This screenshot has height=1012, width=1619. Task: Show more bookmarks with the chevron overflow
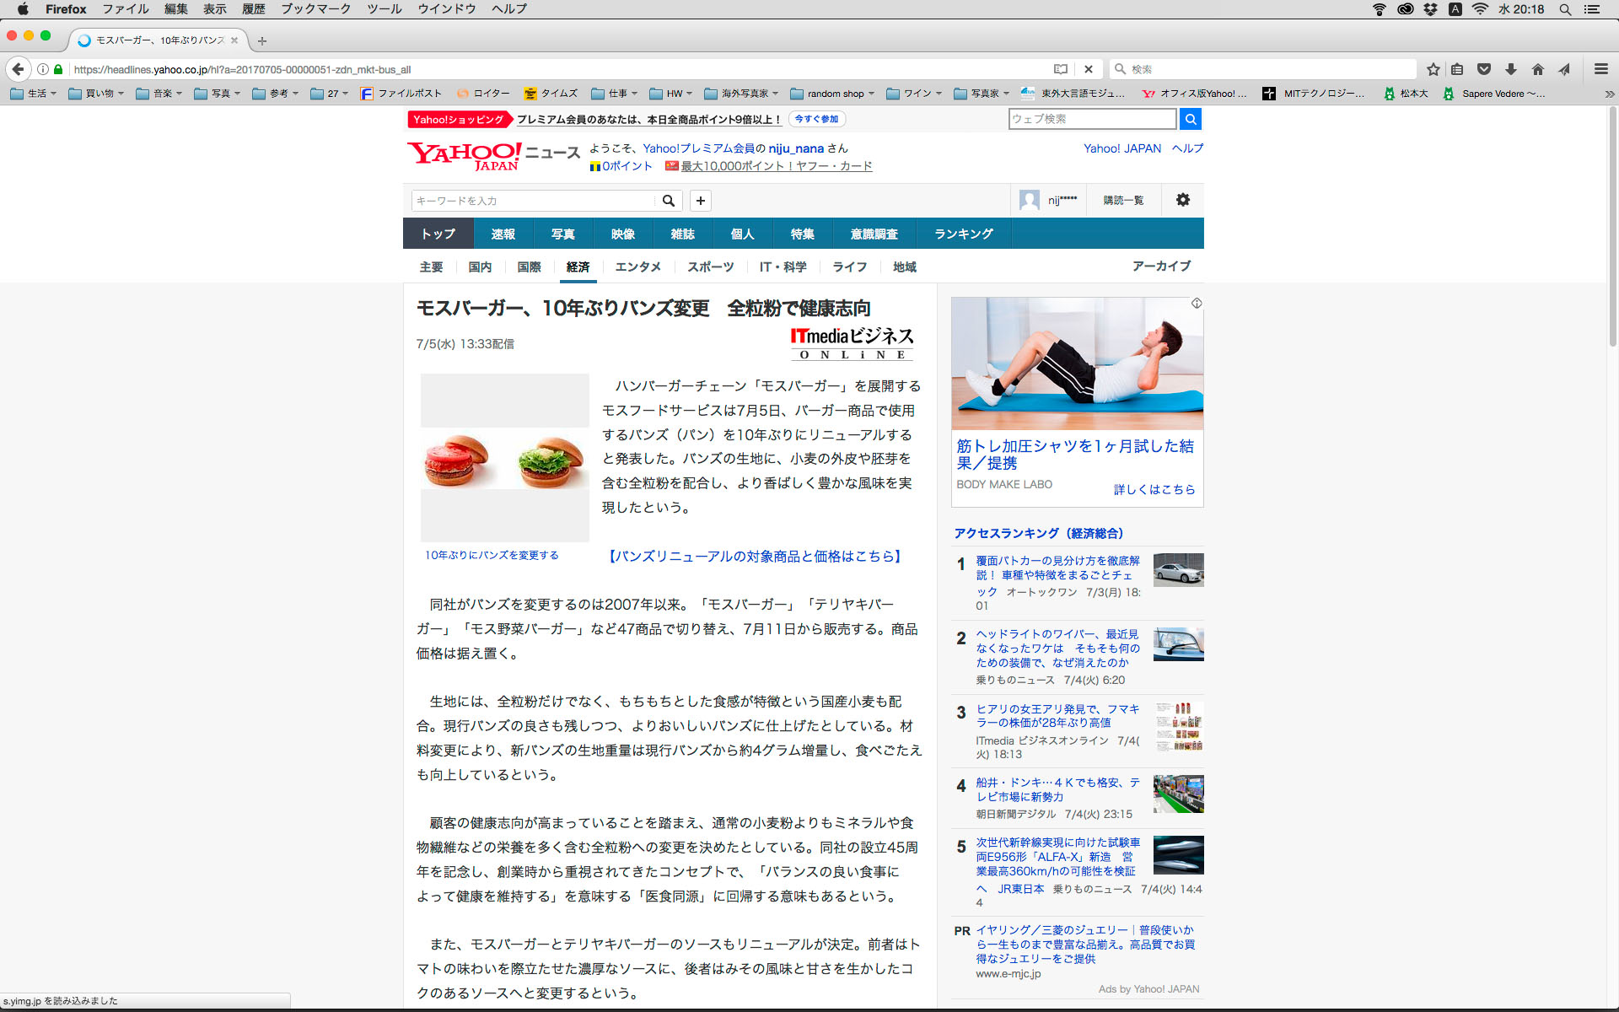pos(1609,94)
